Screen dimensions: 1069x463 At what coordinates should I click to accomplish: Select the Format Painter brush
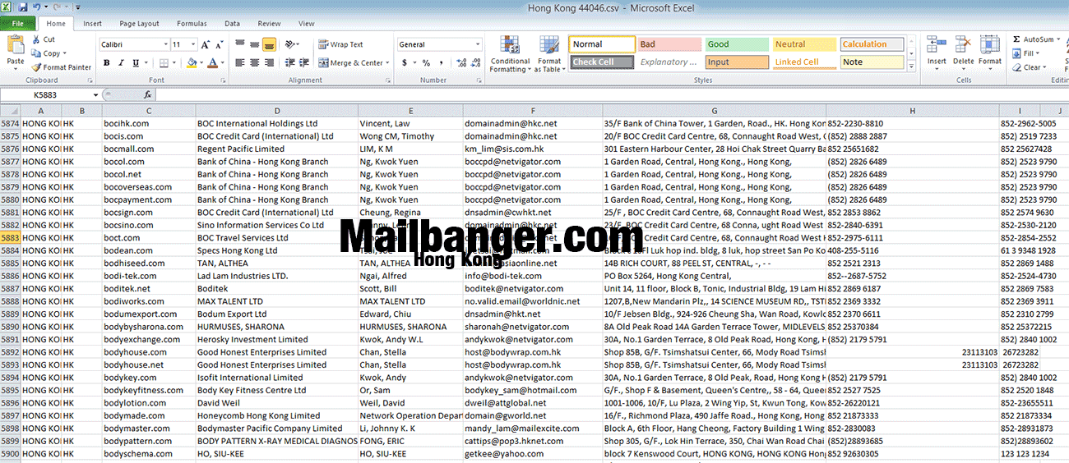[x=37, y=67]
